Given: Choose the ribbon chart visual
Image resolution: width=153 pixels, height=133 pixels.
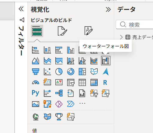Looking at the screenshot, I should tap(94, 61).
